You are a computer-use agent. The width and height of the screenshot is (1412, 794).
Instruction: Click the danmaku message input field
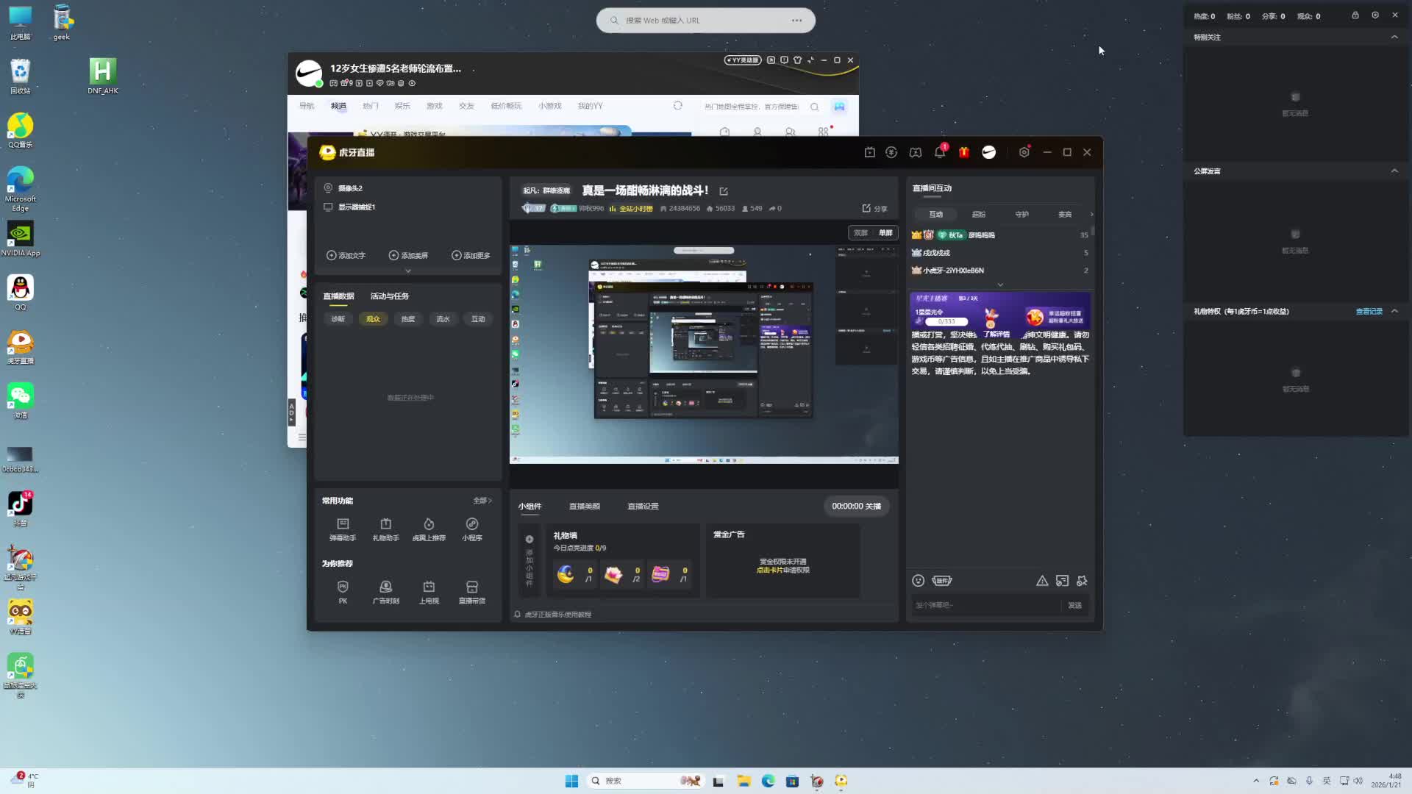click(984, 605)
